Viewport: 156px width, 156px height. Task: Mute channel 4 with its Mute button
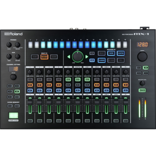pyautogui.click(x=59, y=121)
